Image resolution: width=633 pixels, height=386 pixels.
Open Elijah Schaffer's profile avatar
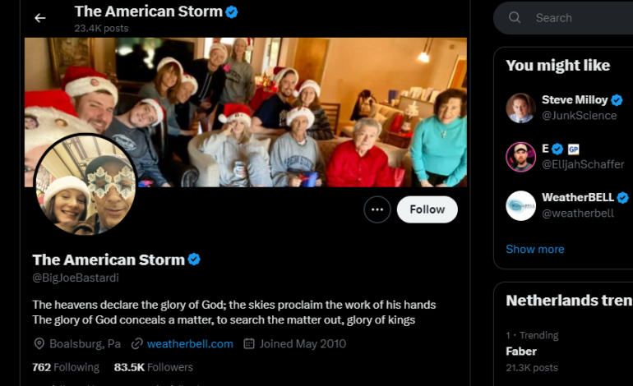(520, 157)
